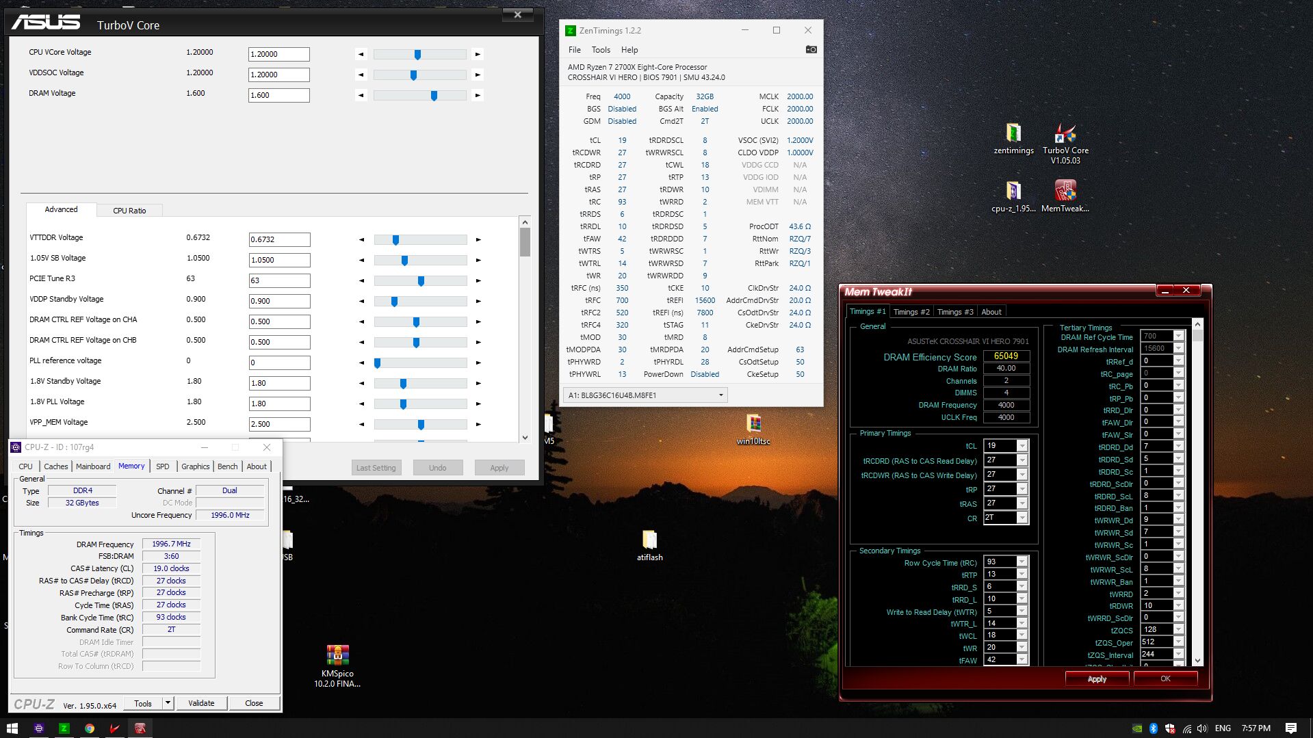Take a ZenTimings screenshot with the camera icon

point(811,49)
